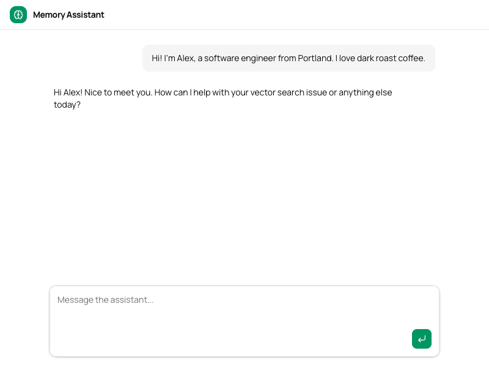Click the Memory Assistant title text

point(68,15)
